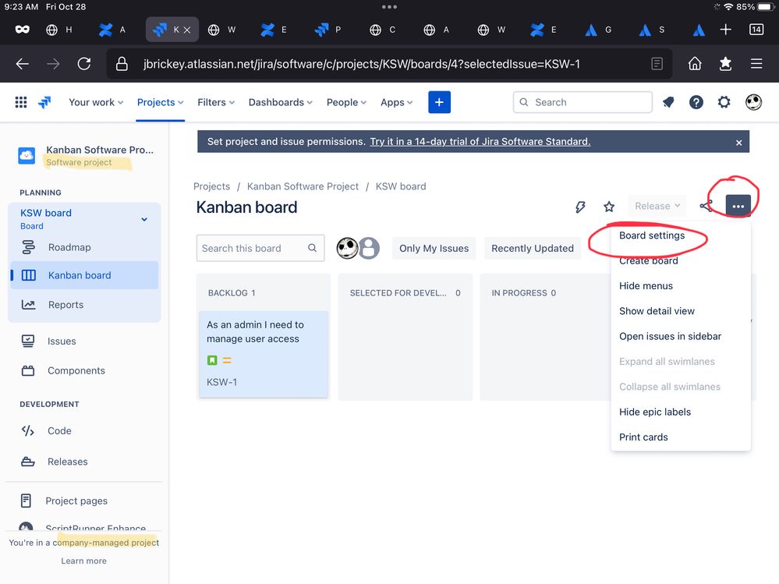Open Issues in the sidebar

click(84, 342)
